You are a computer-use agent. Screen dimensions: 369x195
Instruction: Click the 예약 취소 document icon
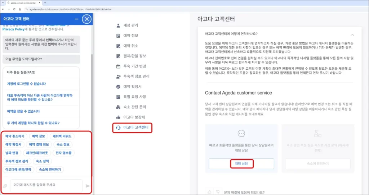(118, 46)
